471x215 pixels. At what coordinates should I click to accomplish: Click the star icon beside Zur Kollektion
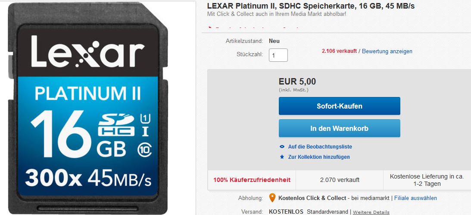[282, 157]
